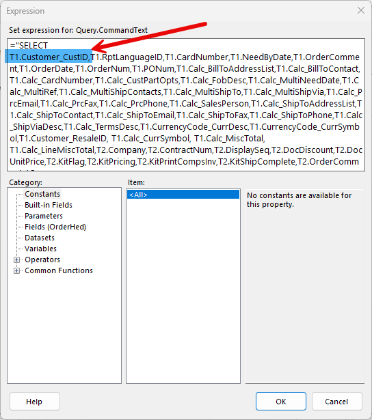This screenshot has width=372, height=420.
Task: Open Help for the Expression dialog
Action: (x=35, y=402)
